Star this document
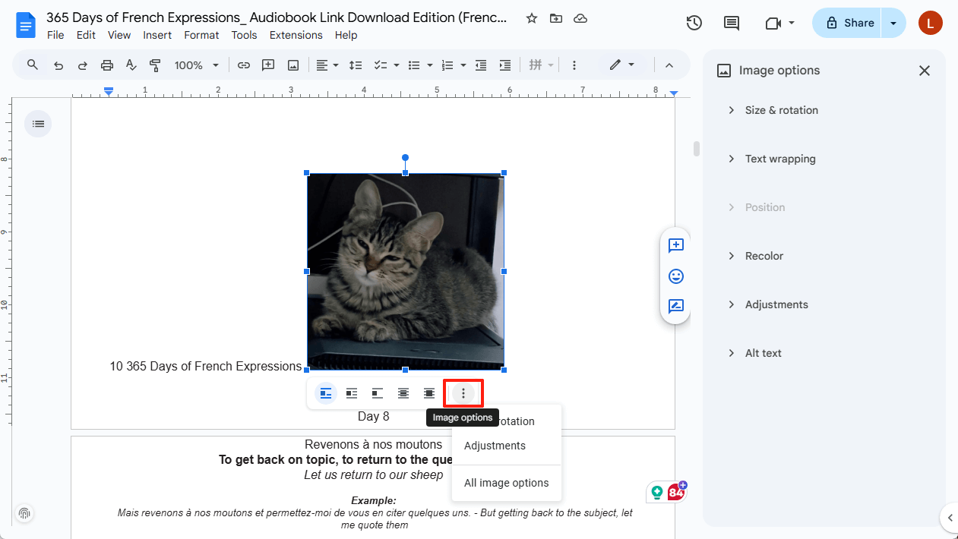 tap(532, 18)
